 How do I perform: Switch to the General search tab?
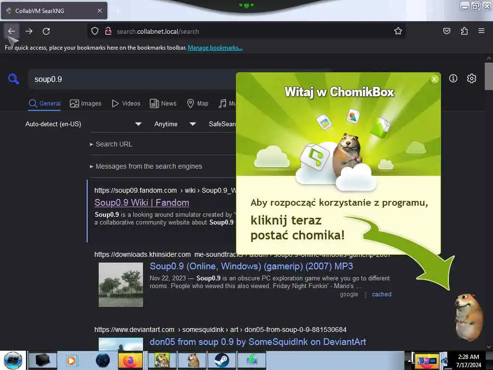click(x=44, y=104)
